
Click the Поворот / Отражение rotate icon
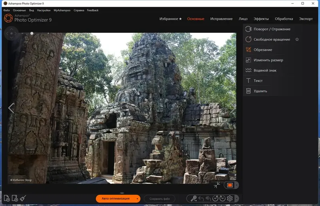pos(248,29)
